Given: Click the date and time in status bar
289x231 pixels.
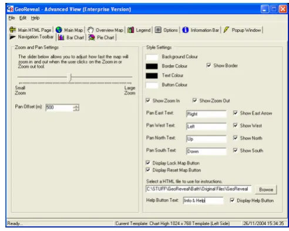Looking at the screenshot, I should pos(264,223).
